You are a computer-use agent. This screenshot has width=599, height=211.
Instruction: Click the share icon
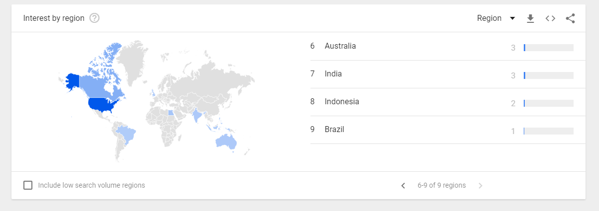click(x=570, y=18)
